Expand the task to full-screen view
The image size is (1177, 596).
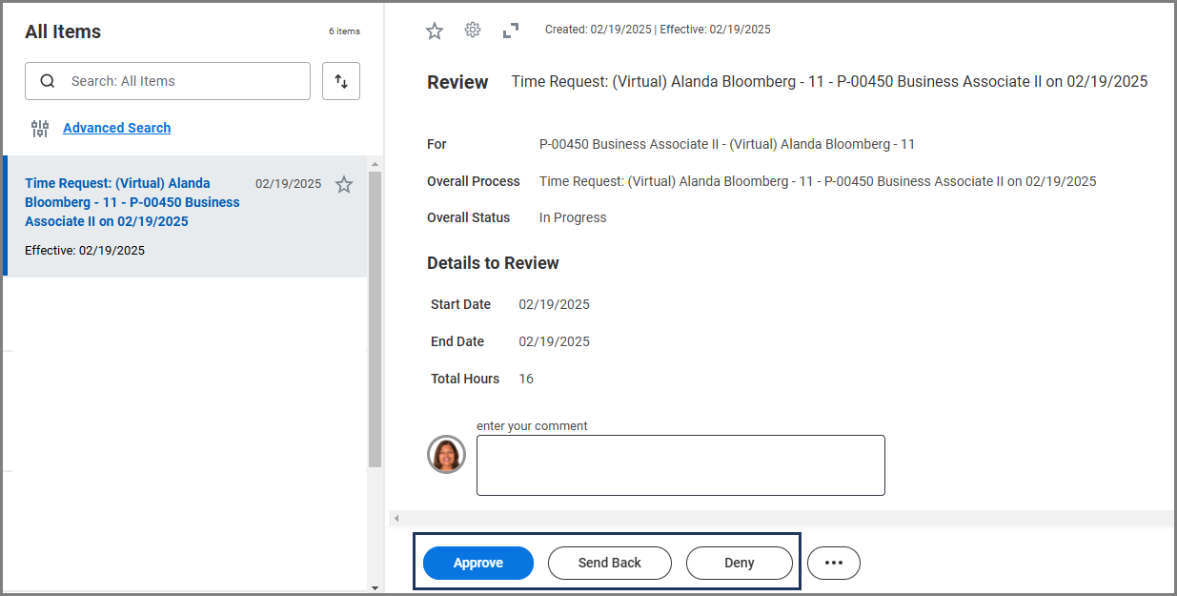[x=511, y=31]
